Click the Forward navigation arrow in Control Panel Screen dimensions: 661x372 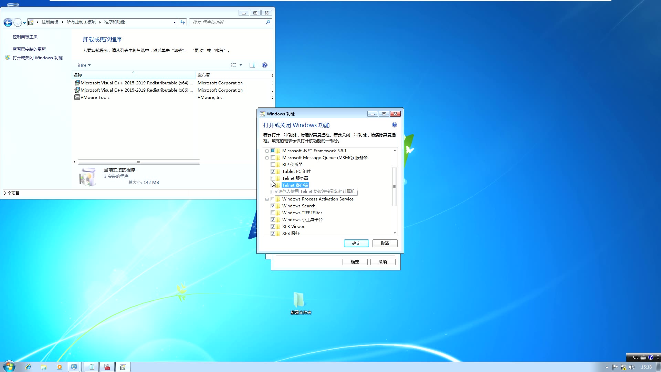pyautogui.click(x=18, y=22)
